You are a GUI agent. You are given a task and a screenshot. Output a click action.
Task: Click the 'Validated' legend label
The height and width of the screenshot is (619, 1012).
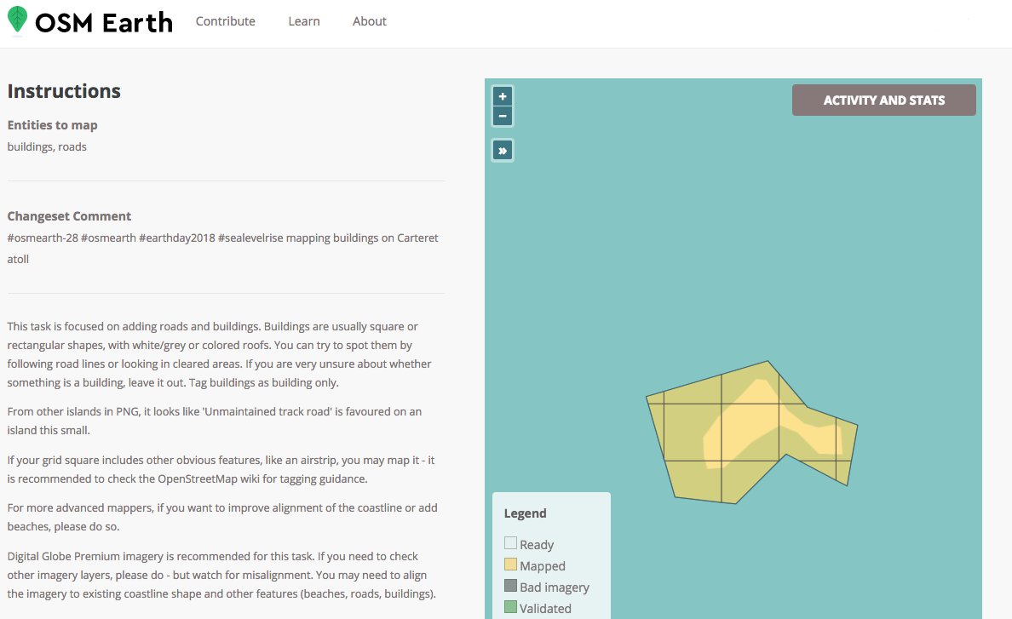(545, 609)
